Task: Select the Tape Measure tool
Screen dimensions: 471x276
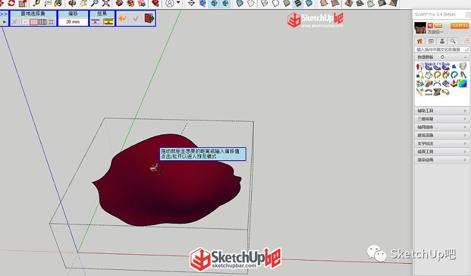Action: [37, 3]
